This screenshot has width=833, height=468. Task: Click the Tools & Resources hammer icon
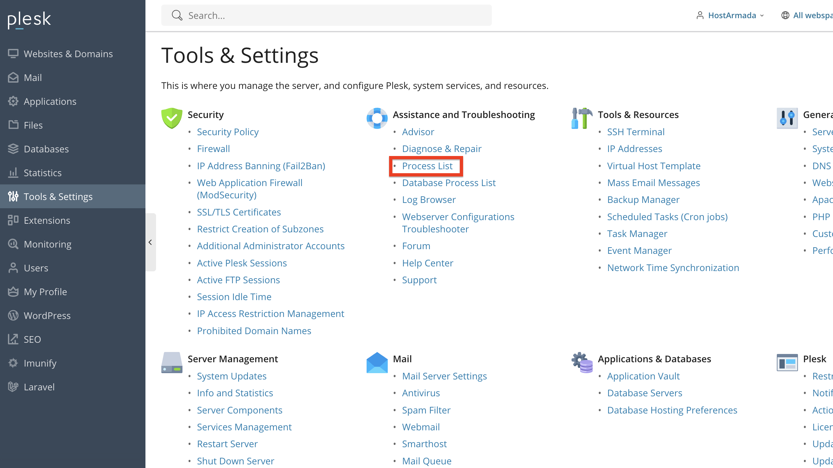pyautogui.click(x=582, y=118)
